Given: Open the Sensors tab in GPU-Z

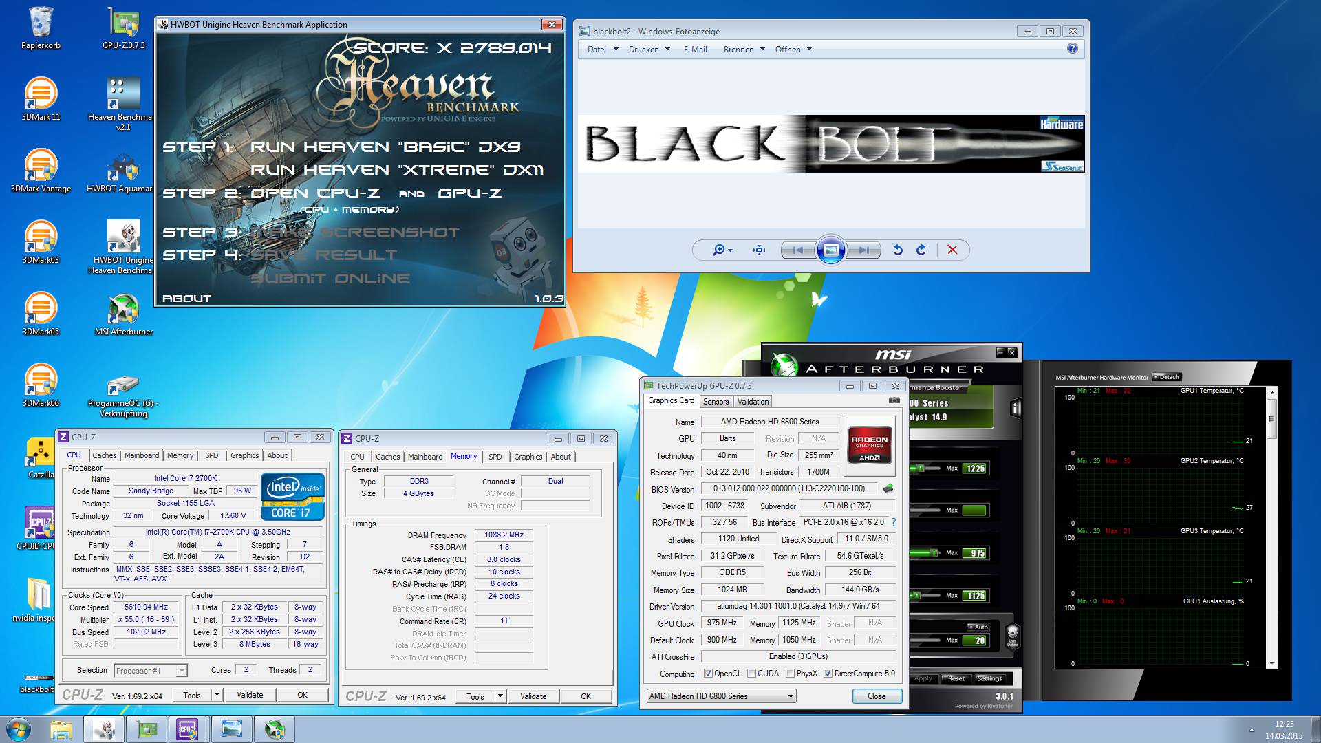Looking at the screenshot, I should [x=716, y=402].
